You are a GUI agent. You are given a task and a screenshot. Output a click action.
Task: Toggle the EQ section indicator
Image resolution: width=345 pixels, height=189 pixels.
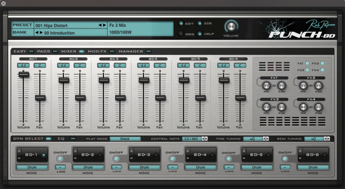[x=73, y=139]
